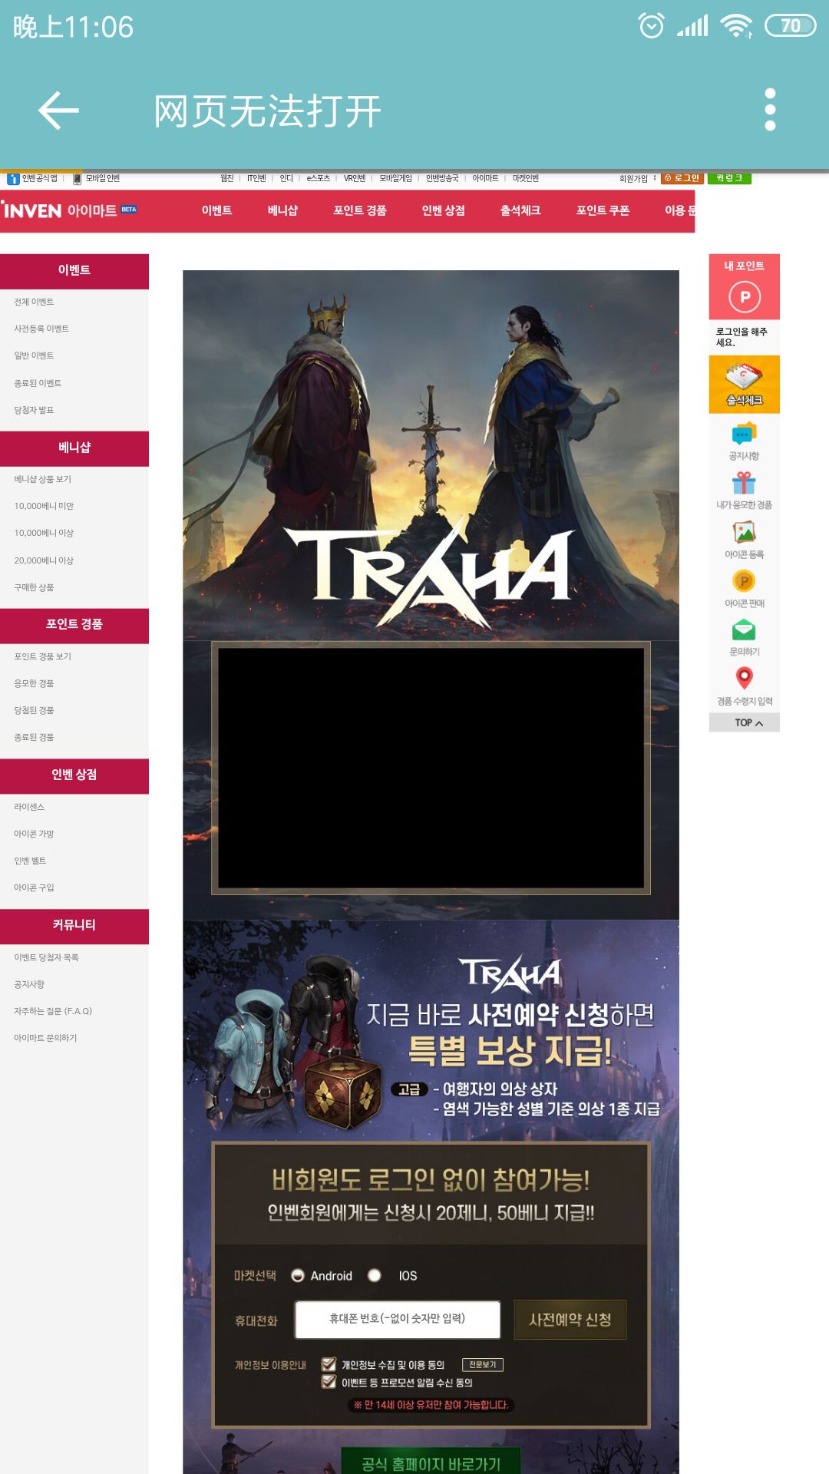Open 포인트 경품 보기 in the sidebar

click(x=42, y=656)
